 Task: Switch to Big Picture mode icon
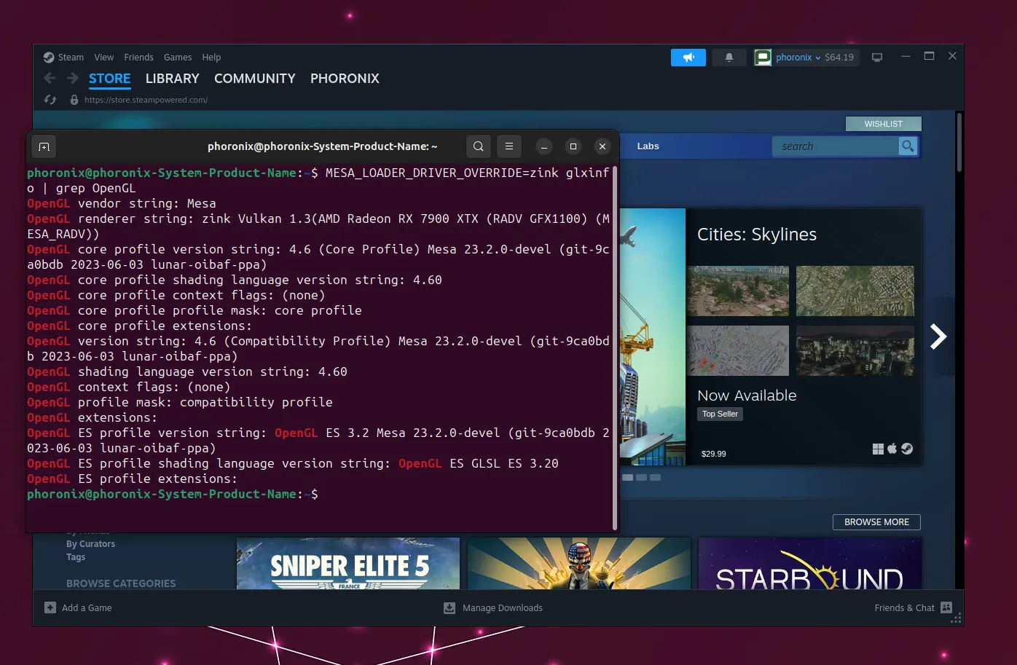[x=877, y=58]
